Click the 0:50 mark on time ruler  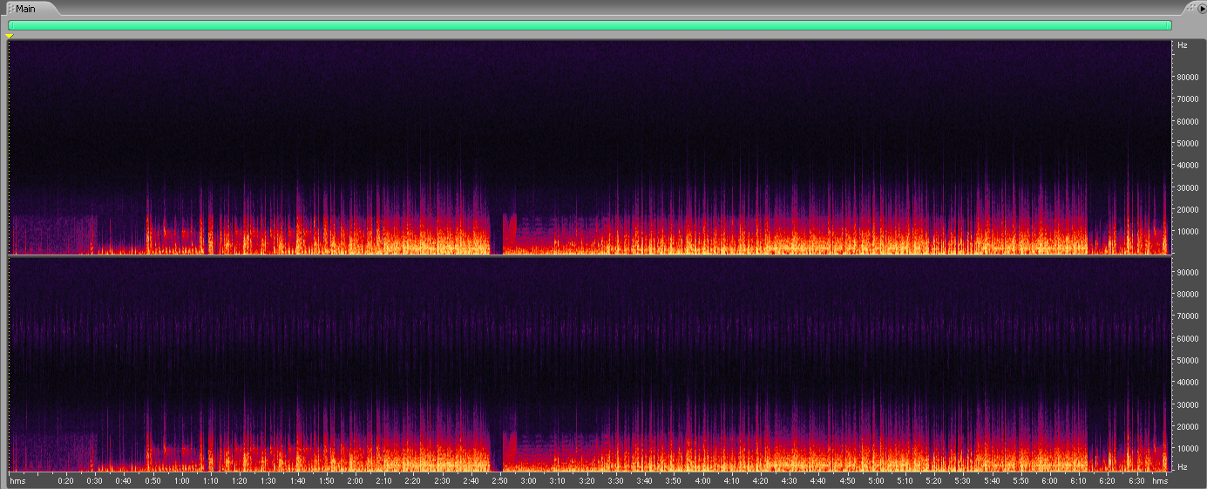pos(153,480)
